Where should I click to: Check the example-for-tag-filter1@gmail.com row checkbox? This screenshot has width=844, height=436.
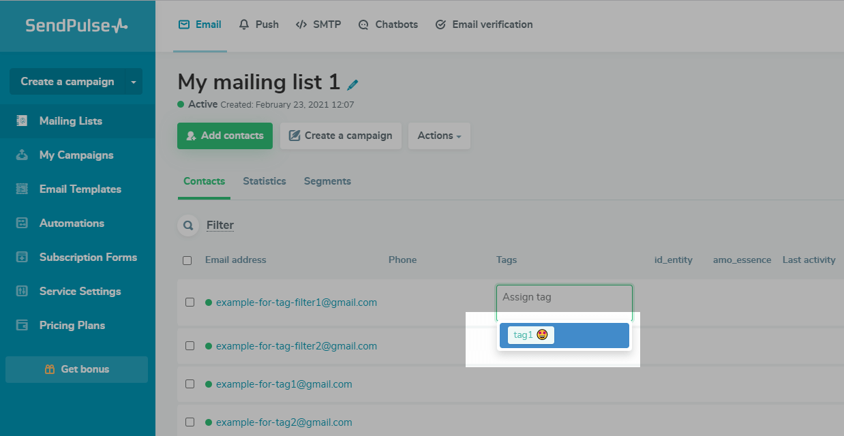pyautogui.click(x=190, y=302)
